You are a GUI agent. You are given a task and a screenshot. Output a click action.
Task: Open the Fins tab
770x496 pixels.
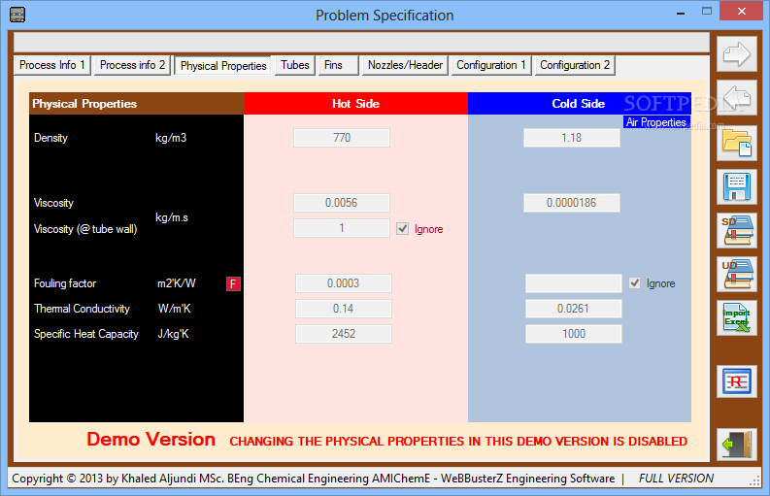pyautogui.click(x=338, y=65)
